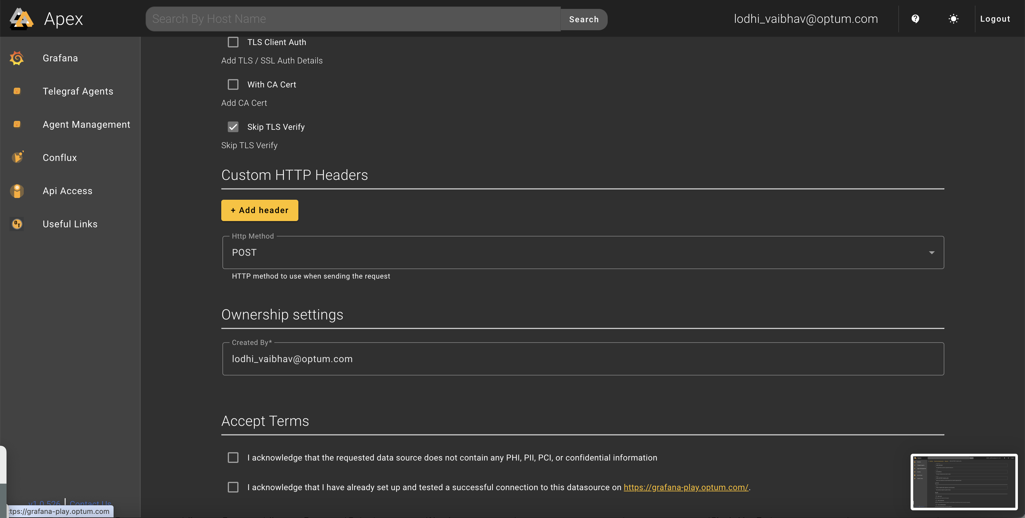Click the Conflux sidebar icon
This screenshot has height=518, width=1025.
pyautogui.click(x=17, y=157)
